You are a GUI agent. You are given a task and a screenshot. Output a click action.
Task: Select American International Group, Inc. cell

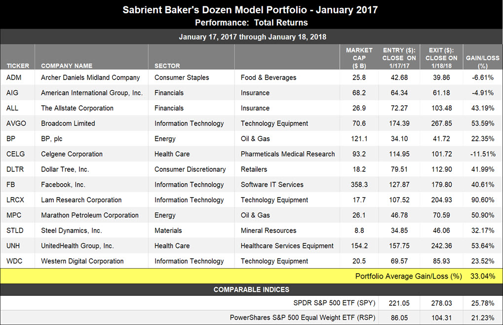[92, 93]
